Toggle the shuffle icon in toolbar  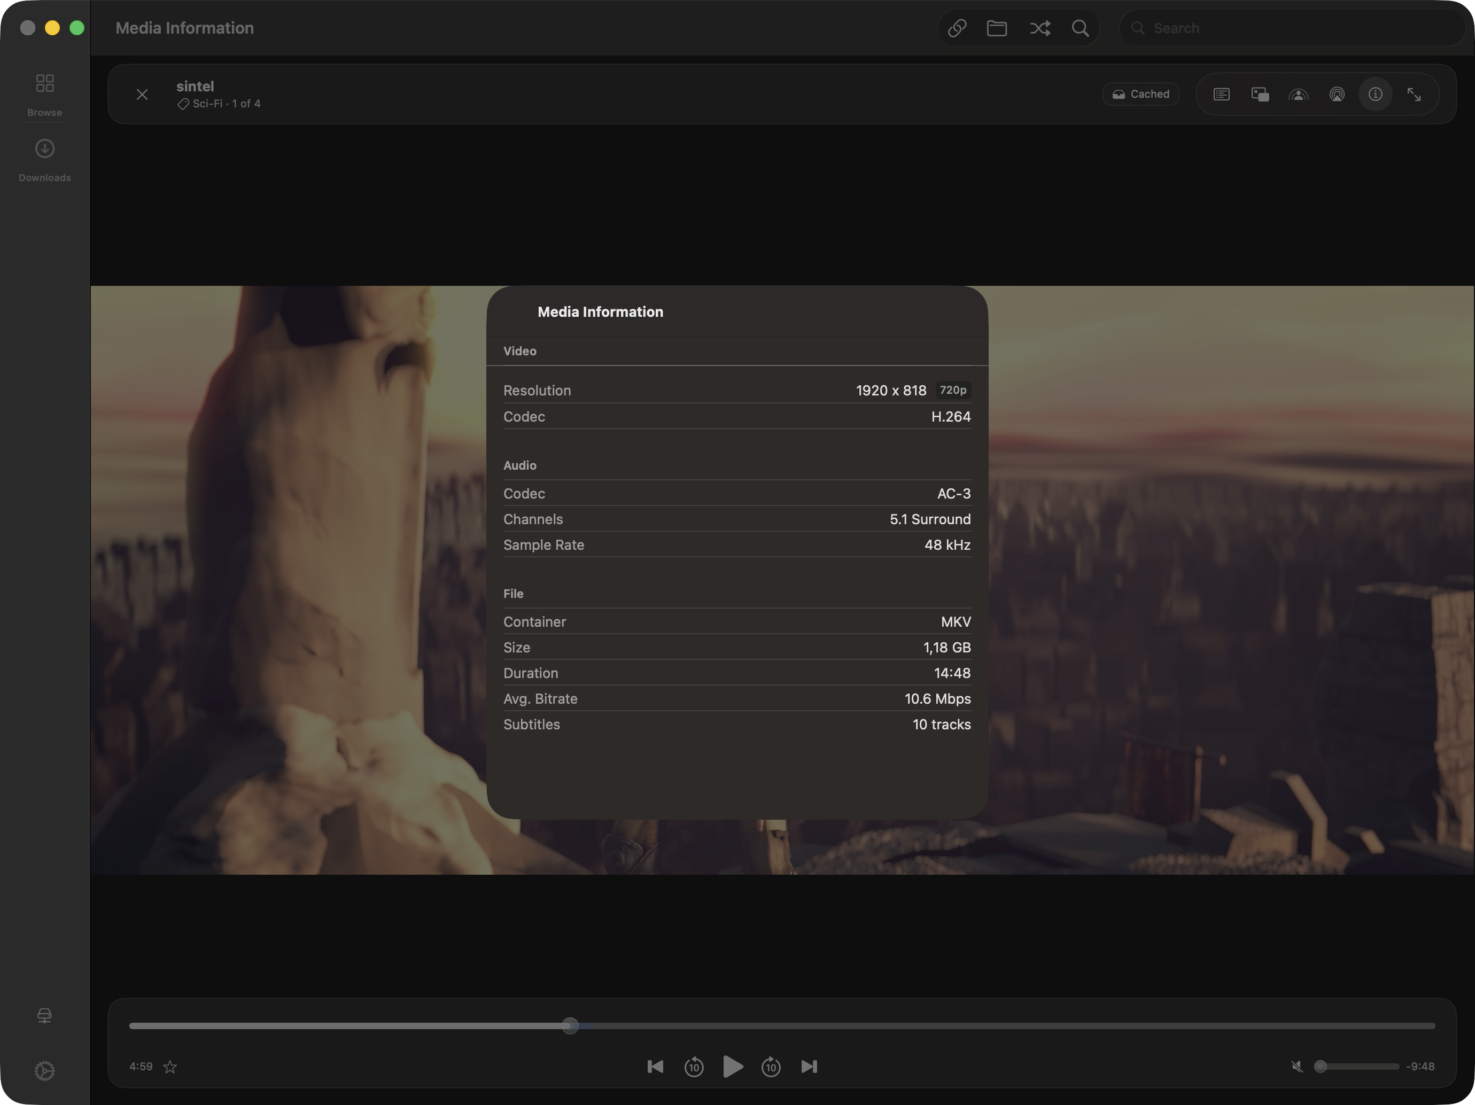[x=1039, y=28]
